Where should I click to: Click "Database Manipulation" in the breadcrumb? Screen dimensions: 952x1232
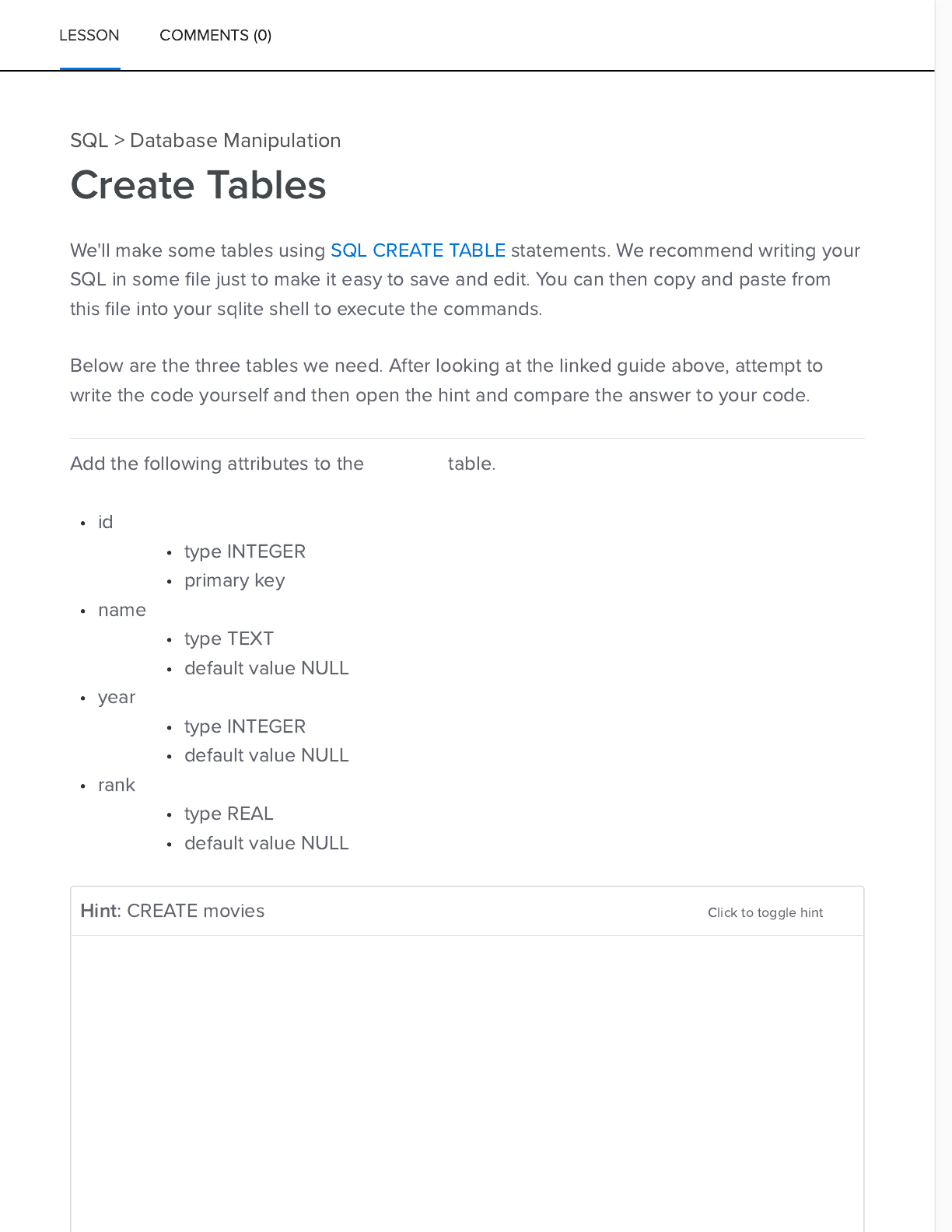click(x=235, y=141)
